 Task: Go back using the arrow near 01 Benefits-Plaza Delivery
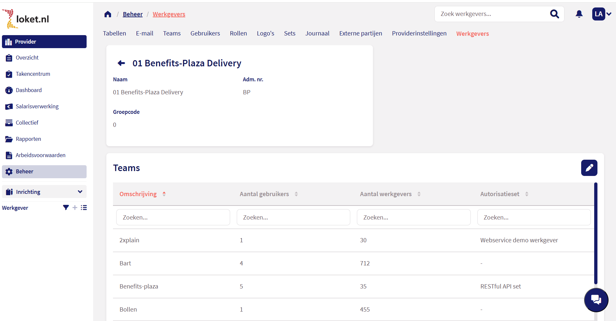pos(121,63)
